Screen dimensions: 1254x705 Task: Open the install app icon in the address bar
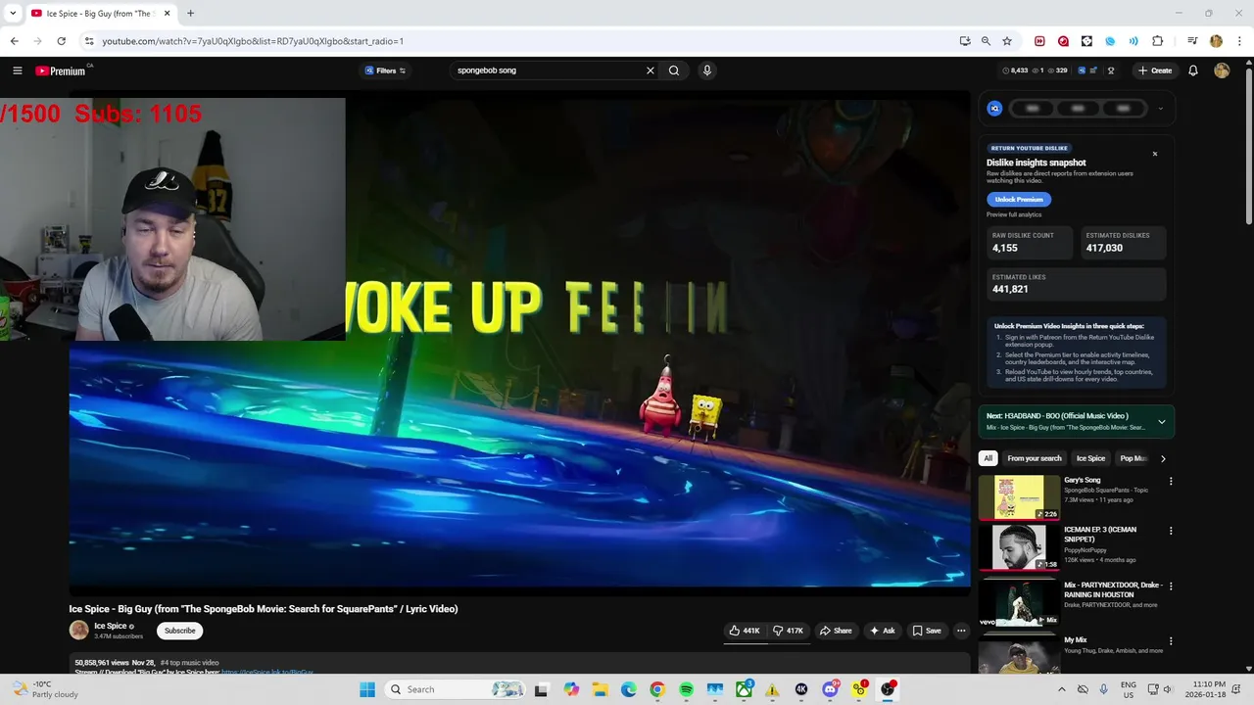pyautogui.click(x=965, y=41)
